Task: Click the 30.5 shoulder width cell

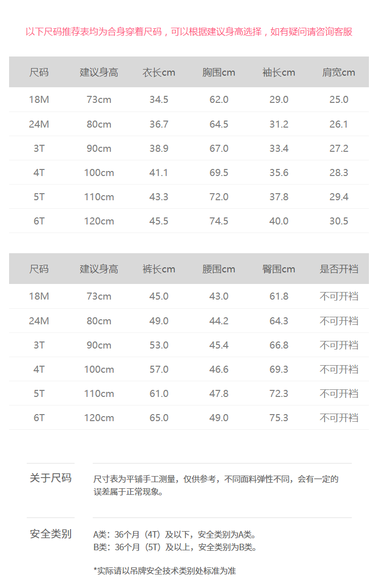Action: (x=339, y=221)
